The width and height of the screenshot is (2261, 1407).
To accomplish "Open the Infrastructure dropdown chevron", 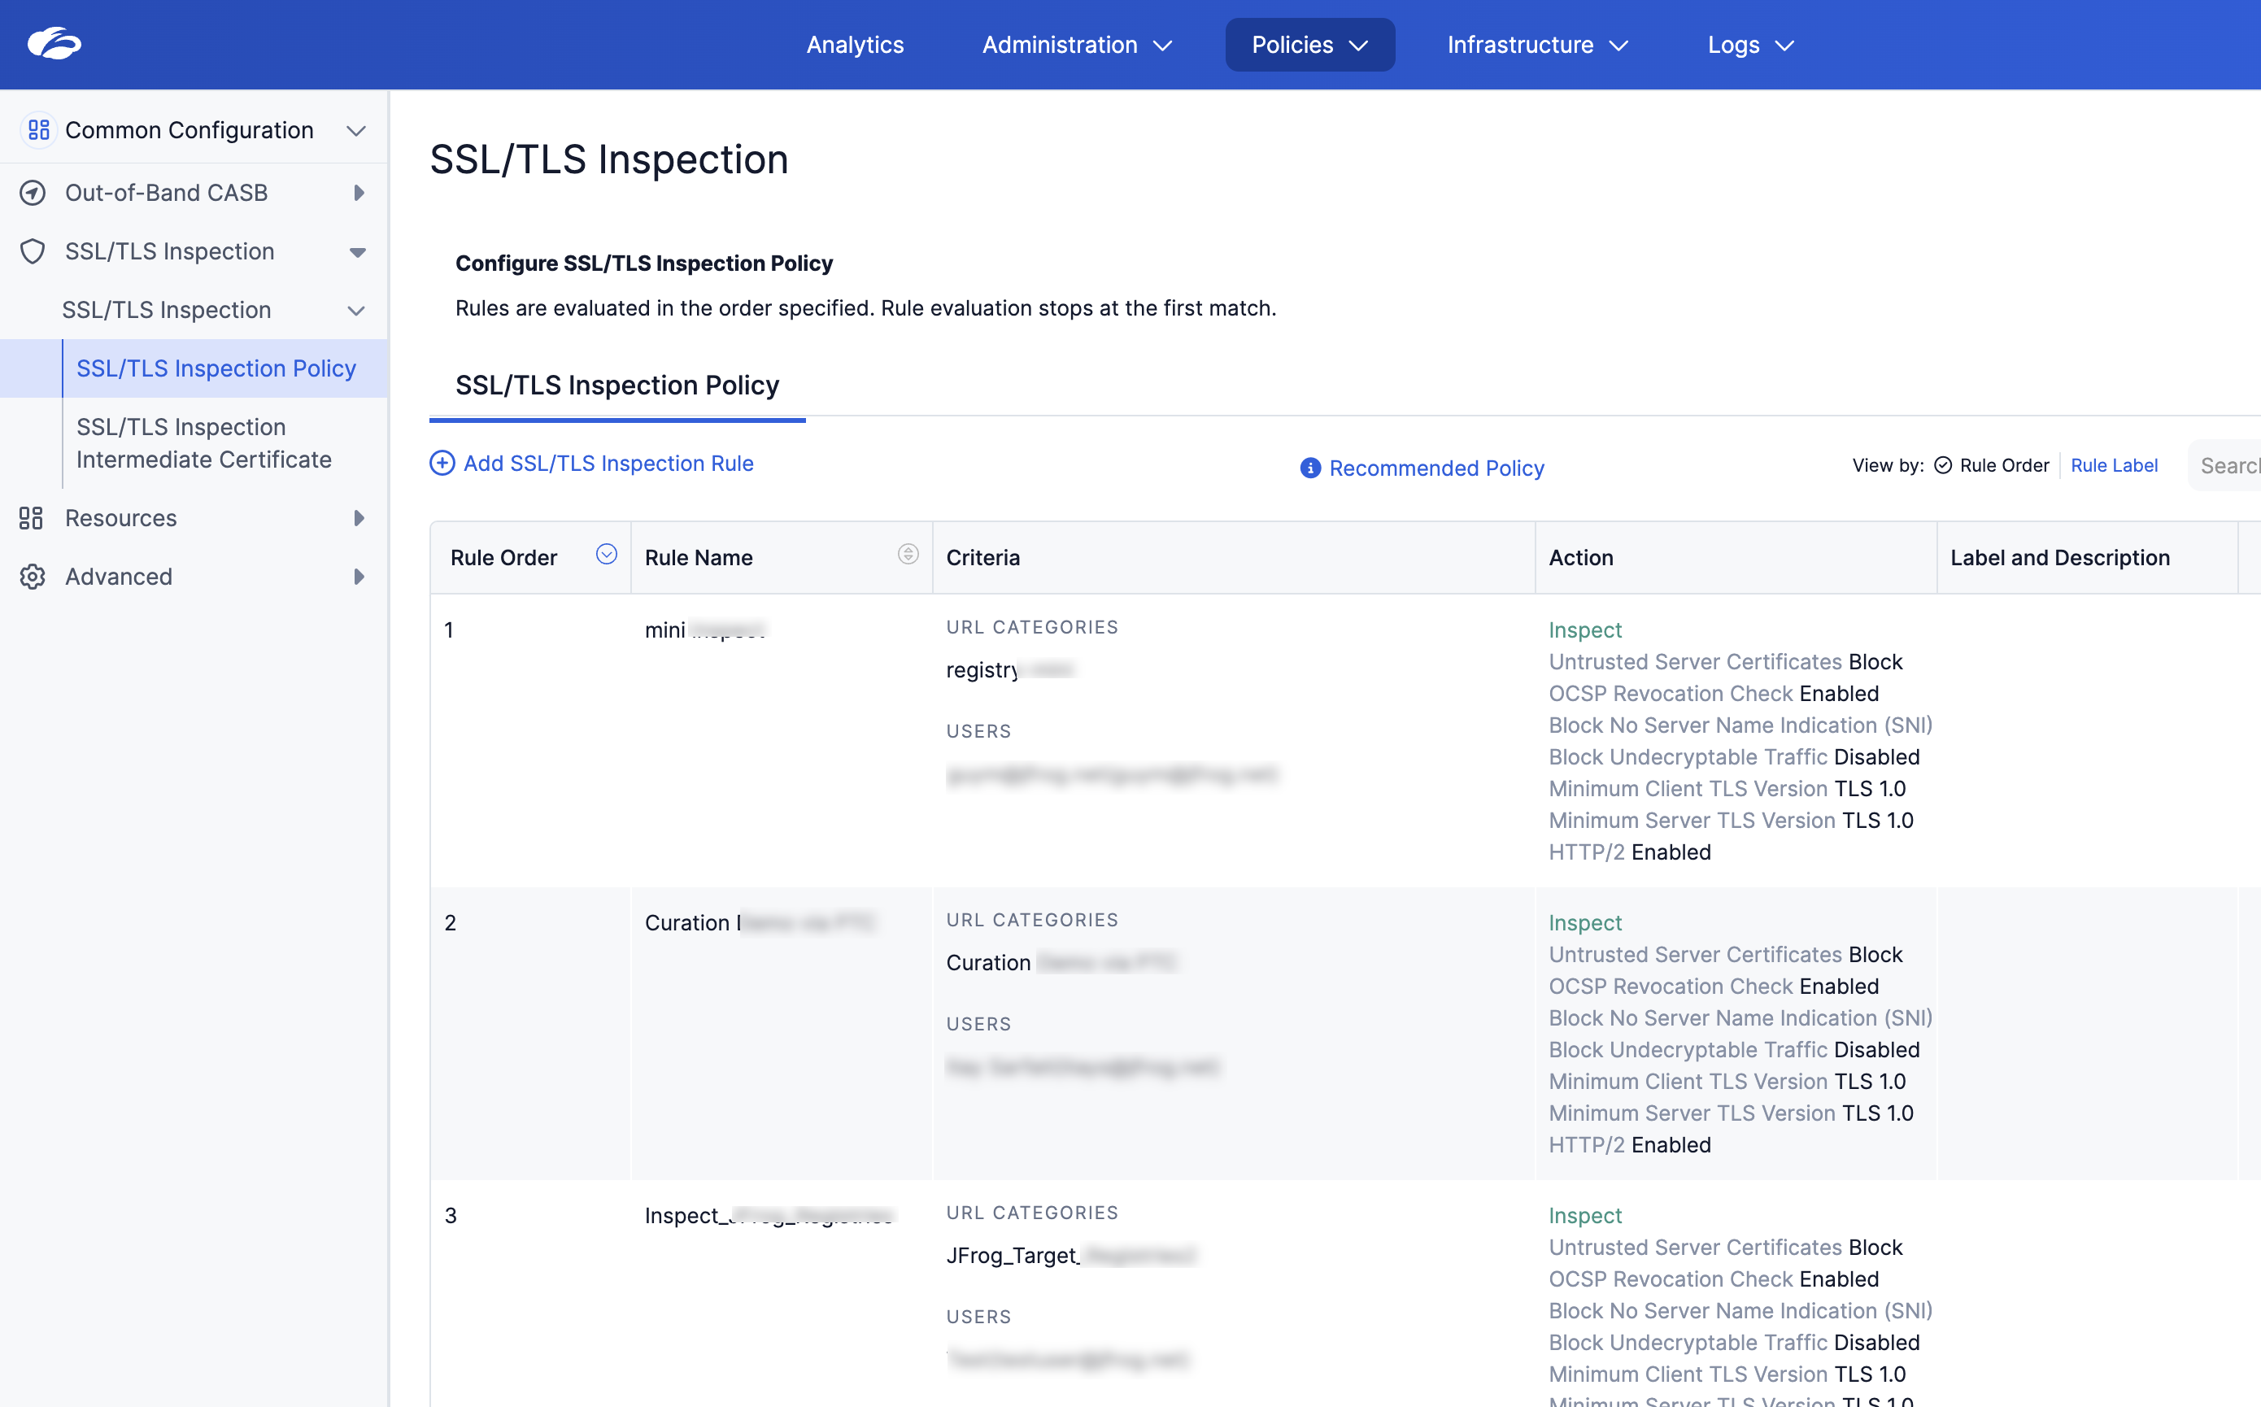I will coord(1619,46).
